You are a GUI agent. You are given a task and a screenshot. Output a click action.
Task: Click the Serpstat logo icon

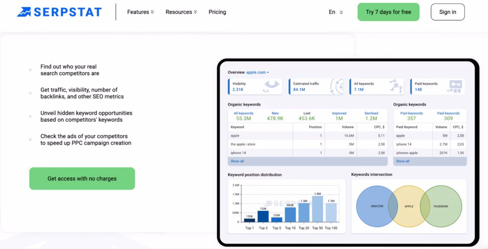coord(24,12)
